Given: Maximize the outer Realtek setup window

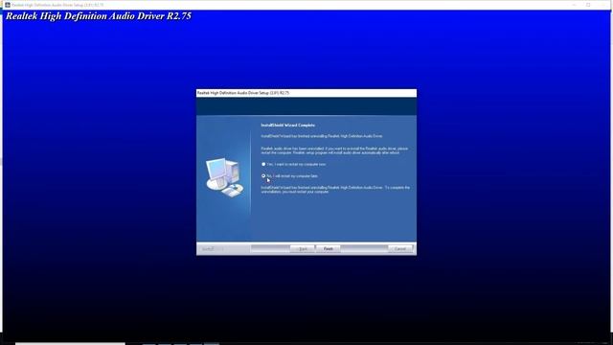Looking at the screenshot, I should pyautogui.click(x=588, y=5).
